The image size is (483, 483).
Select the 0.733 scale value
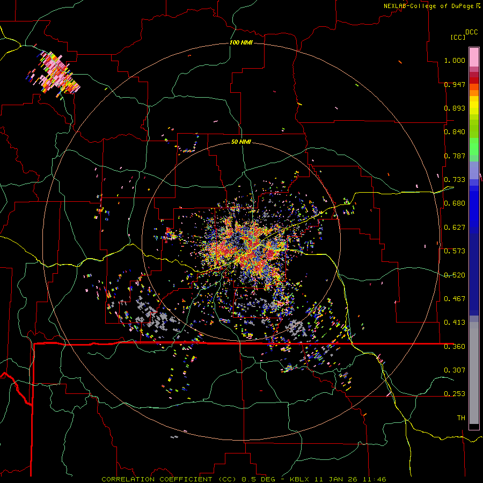[x=455, y=180]
